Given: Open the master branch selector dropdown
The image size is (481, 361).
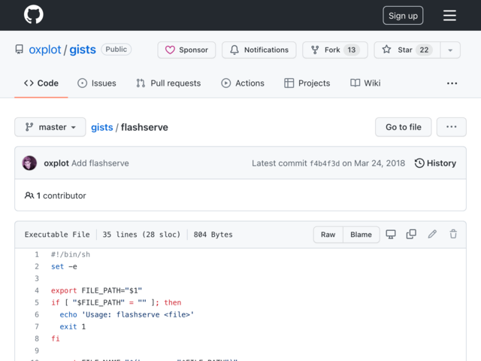Looking at the screenshot, I should (x=50, y=127).
